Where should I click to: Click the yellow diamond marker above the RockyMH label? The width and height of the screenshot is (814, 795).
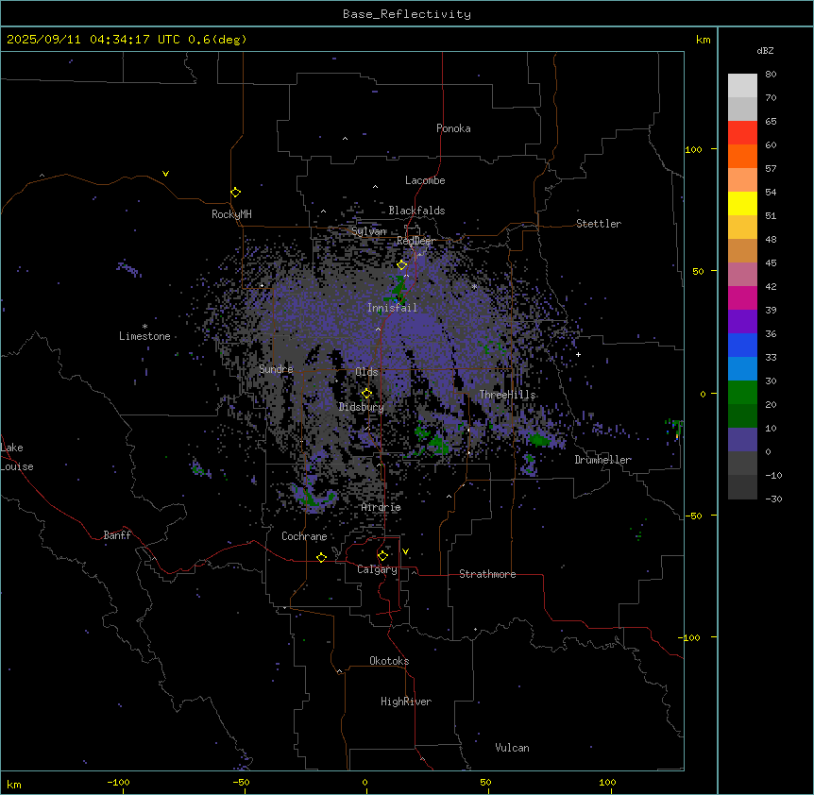pyautogui.click(x=236, y=193)
